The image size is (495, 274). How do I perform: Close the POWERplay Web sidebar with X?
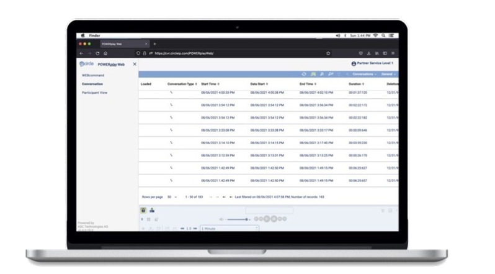[135, 64]
